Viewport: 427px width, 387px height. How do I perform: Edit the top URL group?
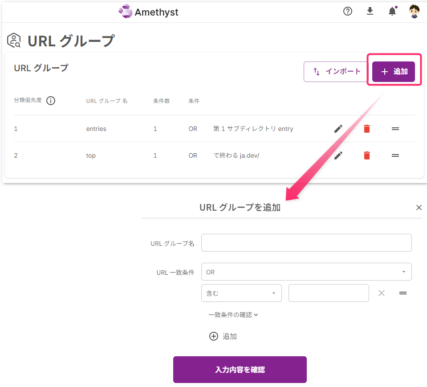pyautogui.click(x=338, y=155)
